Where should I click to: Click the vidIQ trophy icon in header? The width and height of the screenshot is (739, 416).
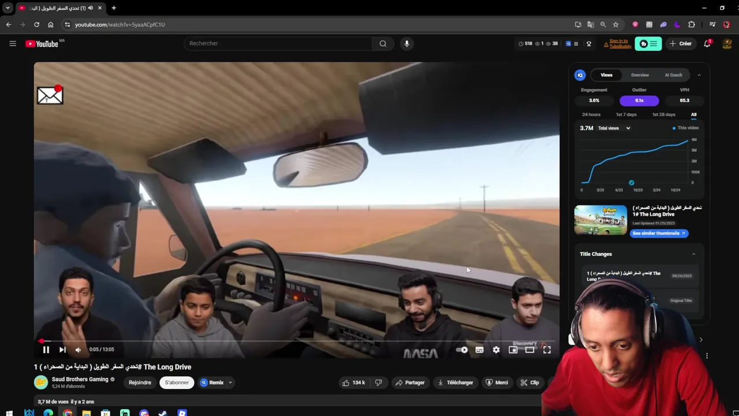click(589, 43)
